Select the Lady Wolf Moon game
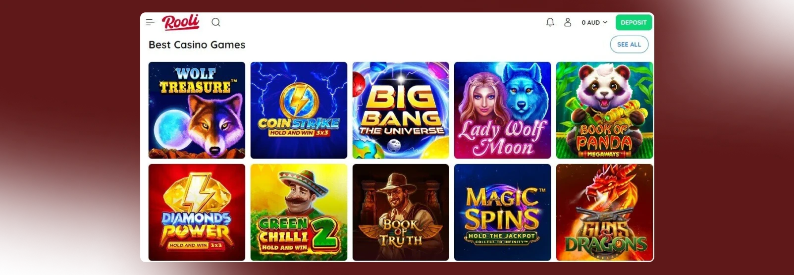Viewport: 794px width, 275px height. [x=502, y=110]
